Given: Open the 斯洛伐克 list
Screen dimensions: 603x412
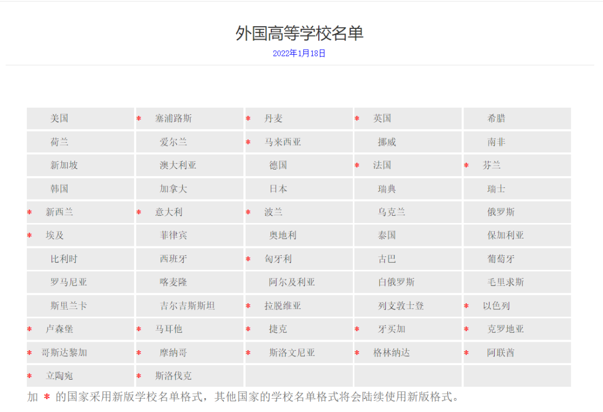Looking at the screenshot, I should 167,376.
